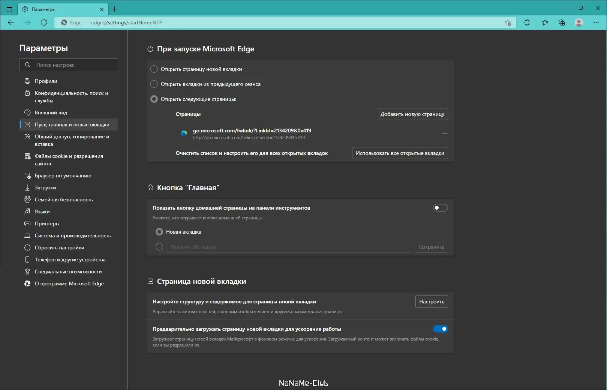Viewport: 607px width, 390px height.
Task: Open Конфиденциальность, поиск и службы section
Action: pyautogui.click(x=69, y=97)
